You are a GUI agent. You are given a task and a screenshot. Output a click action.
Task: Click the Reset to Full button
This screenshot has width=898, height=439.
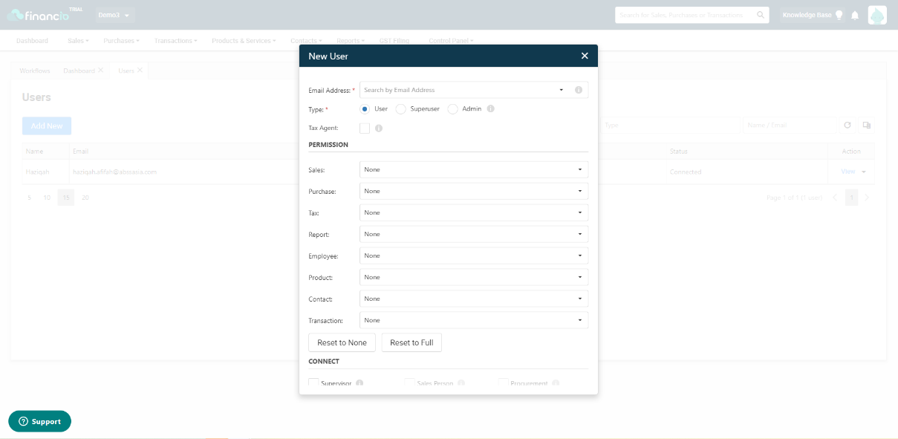click(x=411, y=342)
